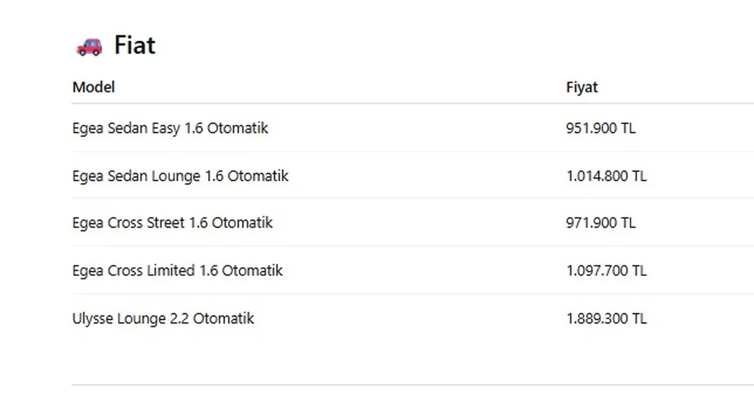Open Ulysse Lounge 2.2 Otomatik row
754x396 pixels.
pyautogui.click(x=163, y=318)
